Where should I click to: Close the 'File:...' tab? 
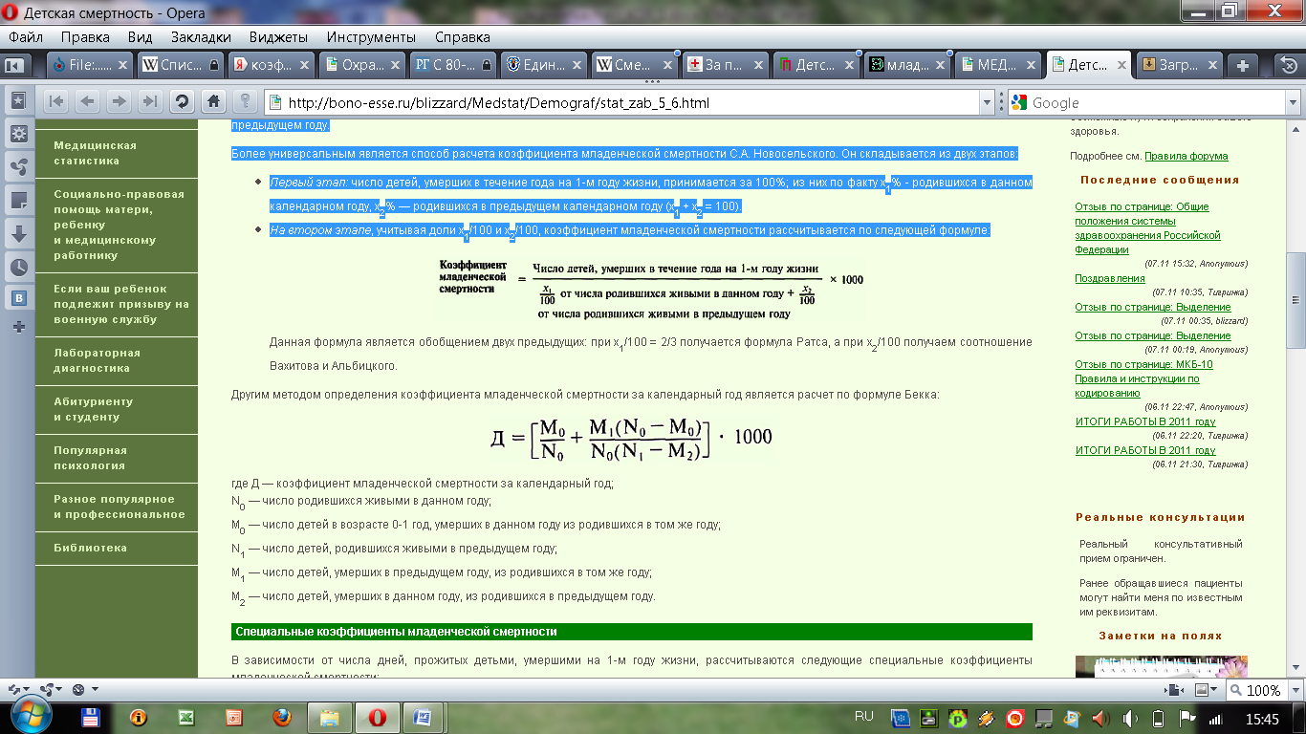click(x=122, y=65)
